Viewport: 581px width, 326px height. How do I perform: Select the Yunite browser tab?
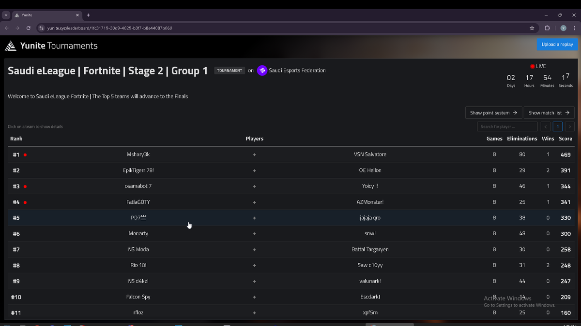click(47, 15)
